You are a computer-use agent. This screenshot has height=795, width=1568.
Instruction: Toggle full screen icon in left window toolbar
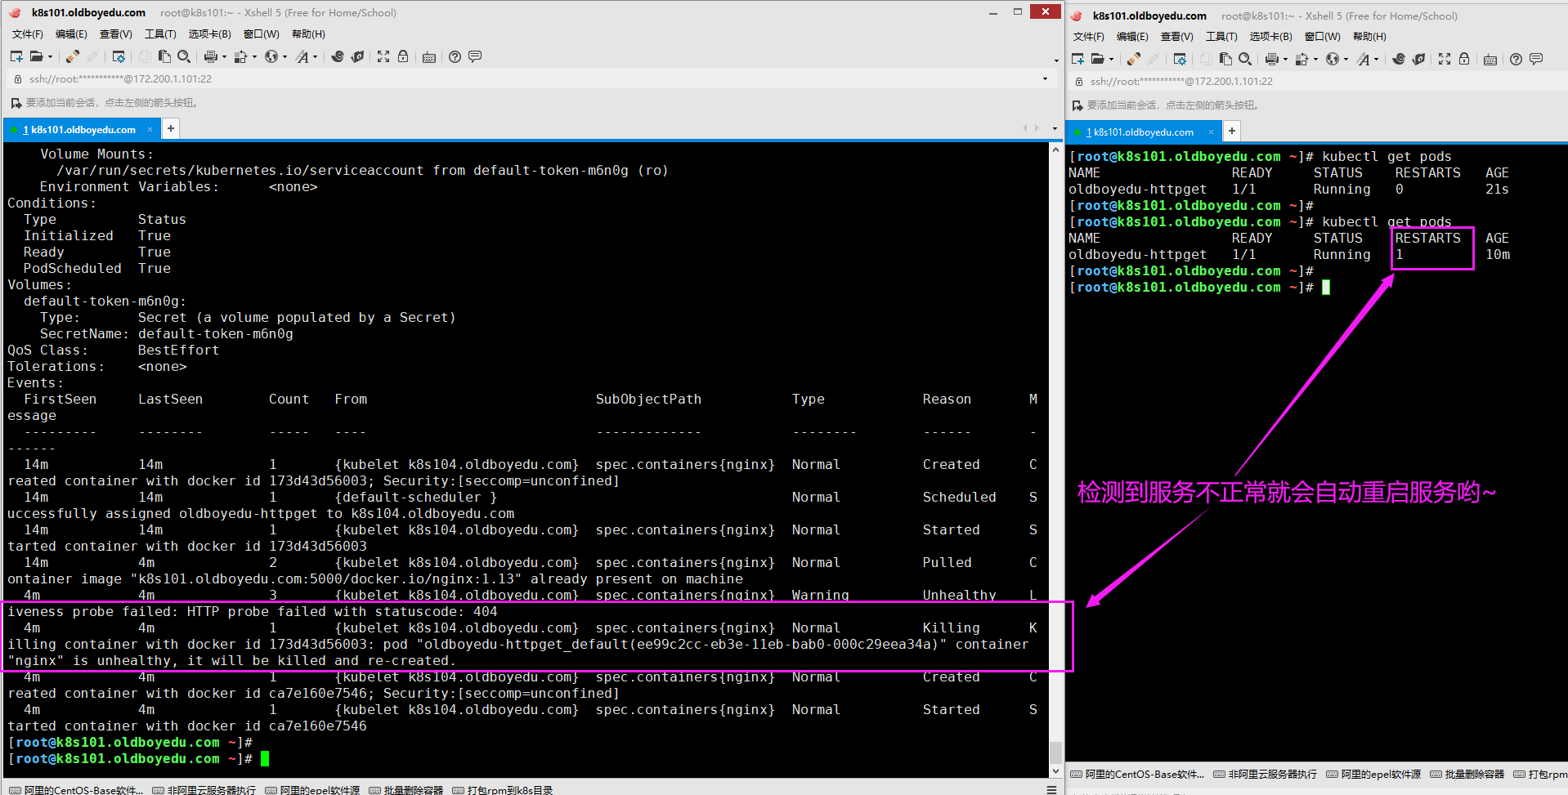pos(383,56)
